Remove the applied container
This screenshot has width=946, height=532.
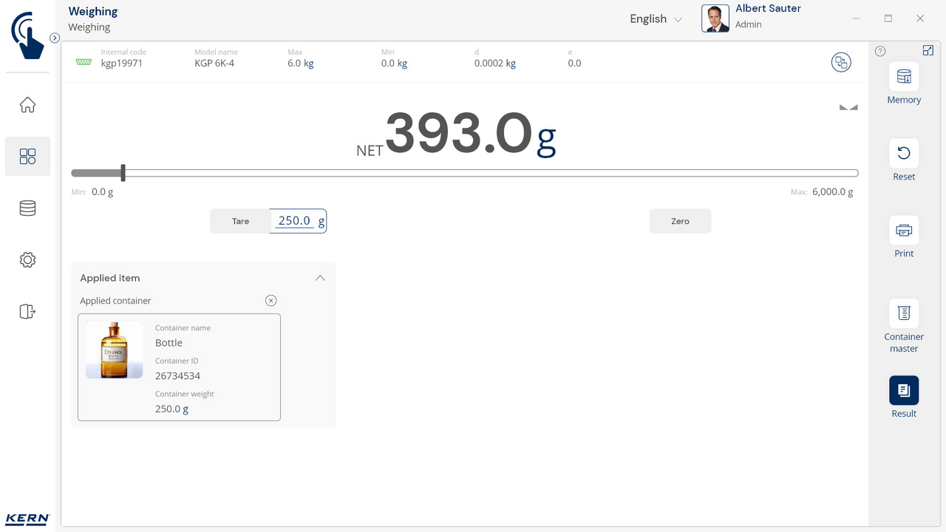tap(270, 301)
